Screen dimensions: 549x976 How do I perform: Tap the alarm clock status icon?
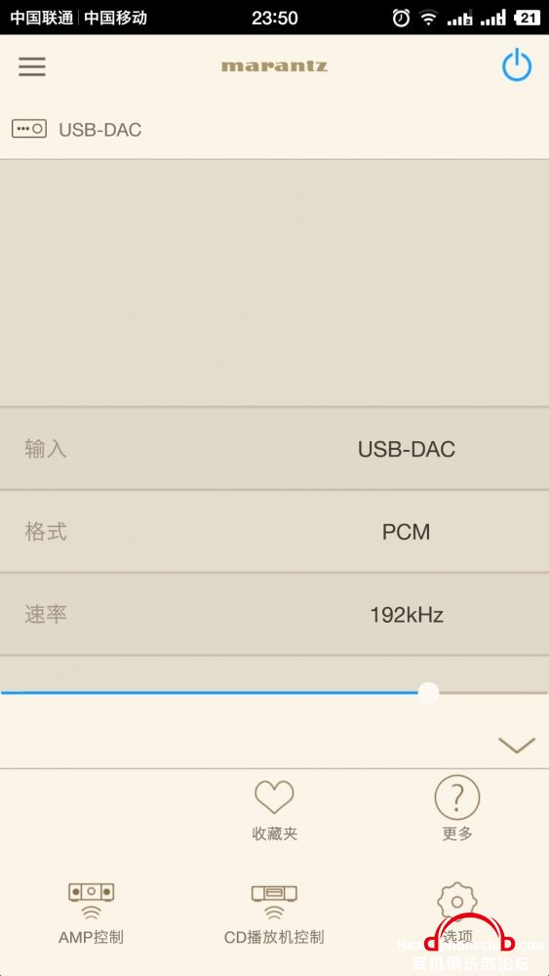point(401,18)
